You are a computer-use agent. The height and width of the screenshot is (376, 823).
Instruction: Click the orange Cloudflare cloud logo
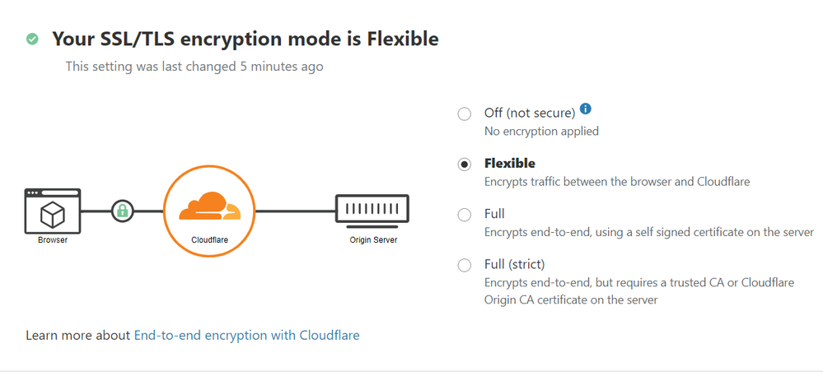pos(209,206)
